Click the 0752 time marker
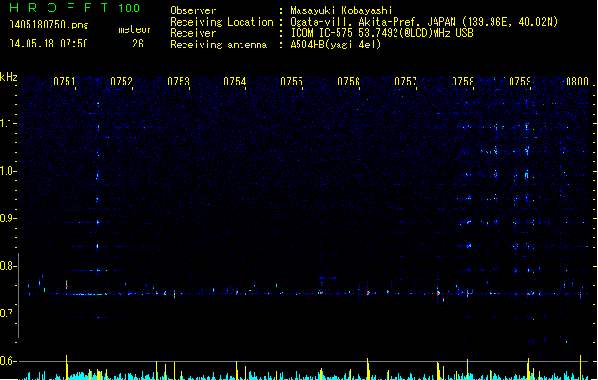Screen dimensions: 598x380 pos(122,82)
